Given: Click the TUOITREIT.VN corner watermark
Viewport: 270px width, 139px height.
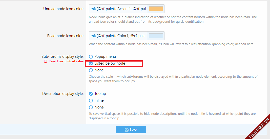Looking at the screenshot, I should click(258, 128).
